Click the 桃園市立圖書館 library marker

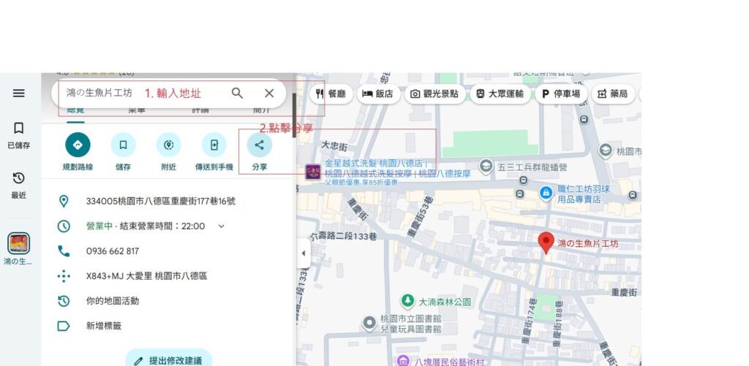point(369,323)
